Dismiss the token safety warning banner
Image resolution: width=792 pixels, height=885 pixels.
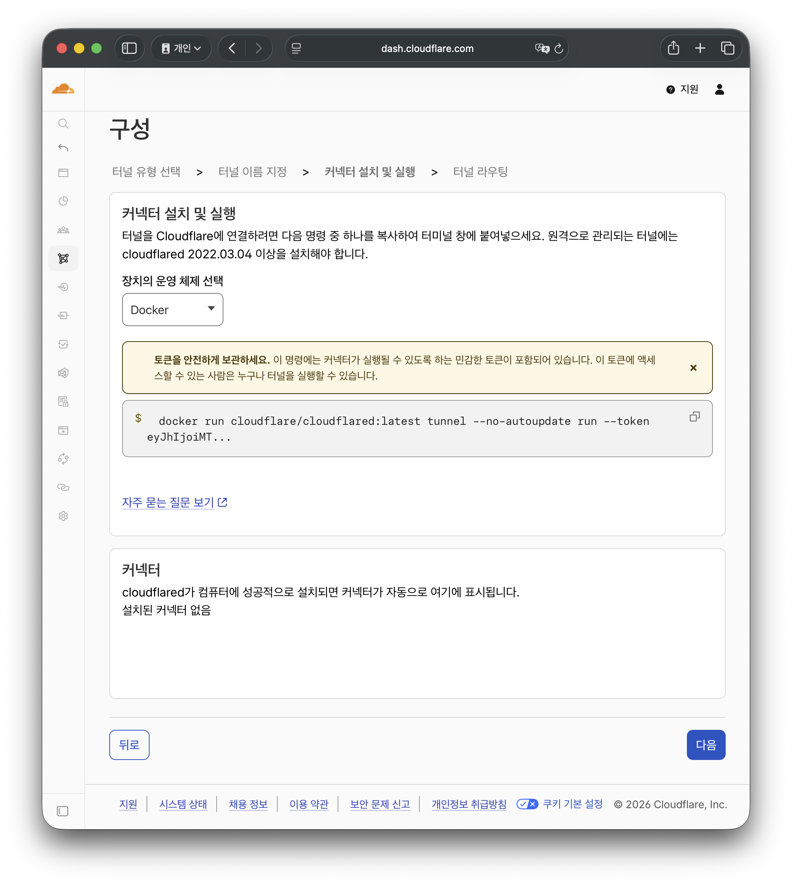click(693, 368)
